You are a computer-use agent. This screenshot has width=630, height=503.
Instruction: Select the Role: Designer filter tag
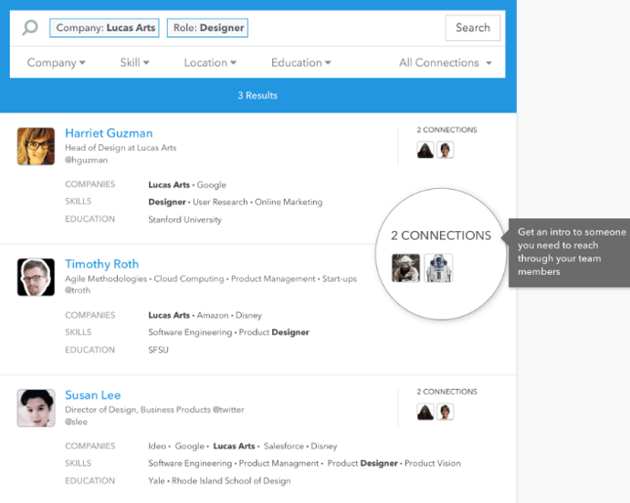point(208,28)
